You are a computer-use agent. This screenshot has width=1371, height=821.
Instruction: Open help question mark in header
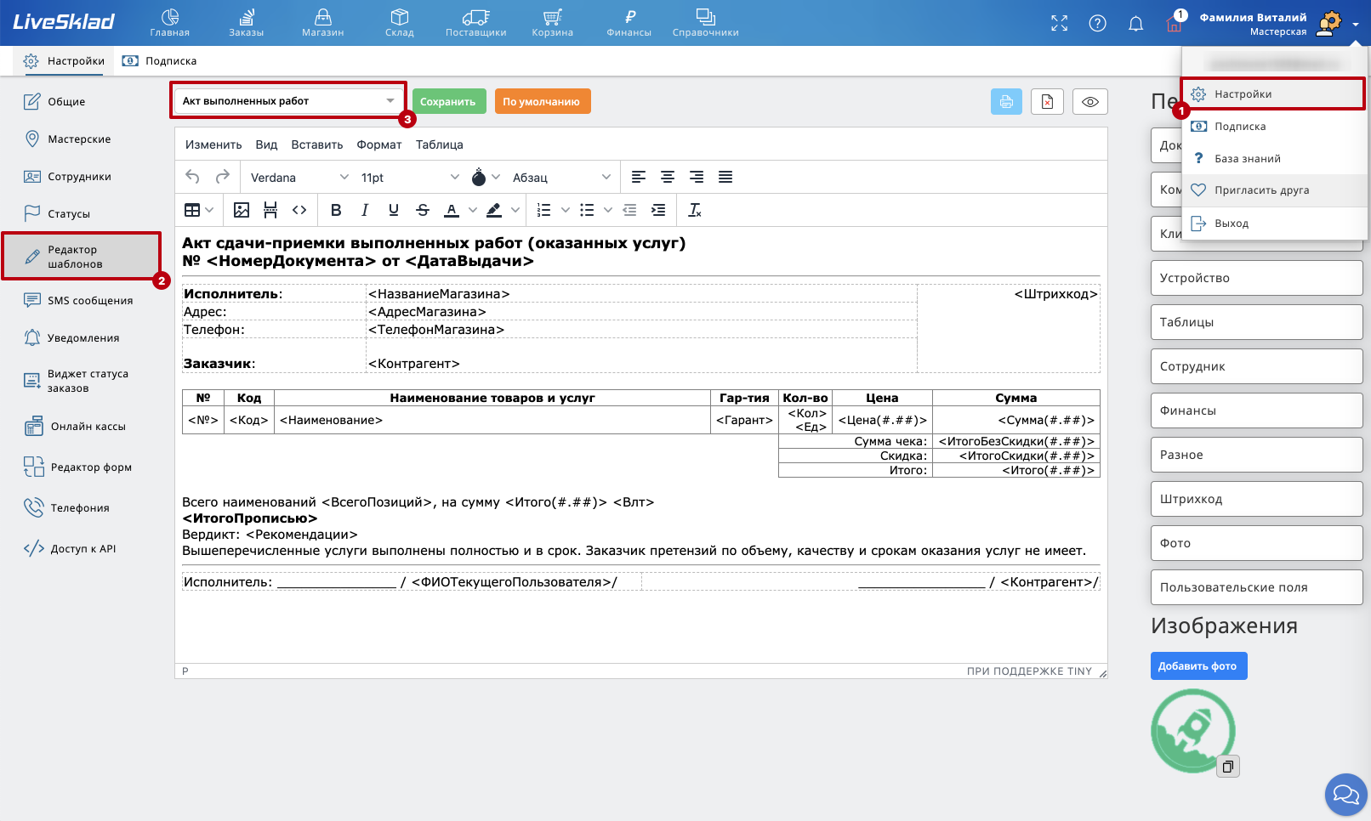tap(1098, 23)
